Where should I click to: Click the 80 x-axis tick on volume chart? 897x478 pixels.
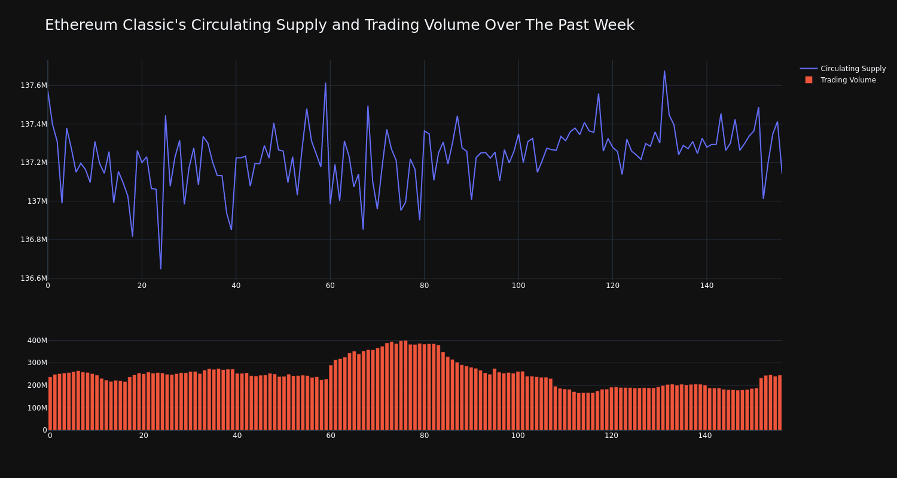point(424,436)
